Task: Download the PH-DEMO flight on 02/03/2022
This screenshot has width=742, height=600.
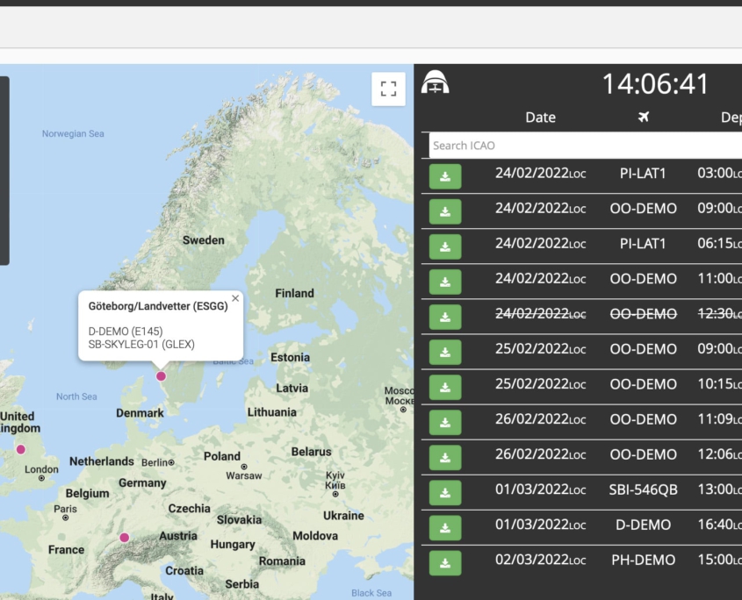Action: click(445, 562)
